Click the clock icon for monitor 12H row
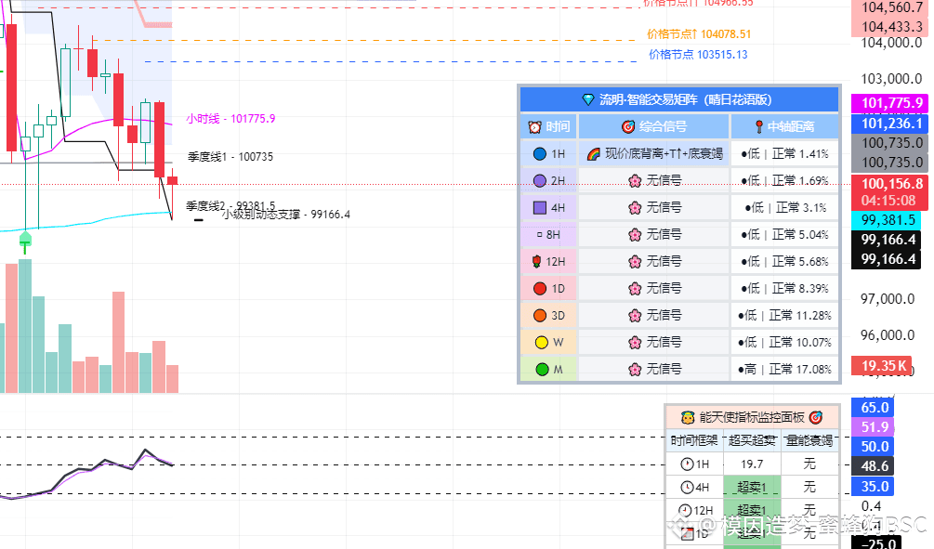This screenshot has width=934, height=549. 685,511
